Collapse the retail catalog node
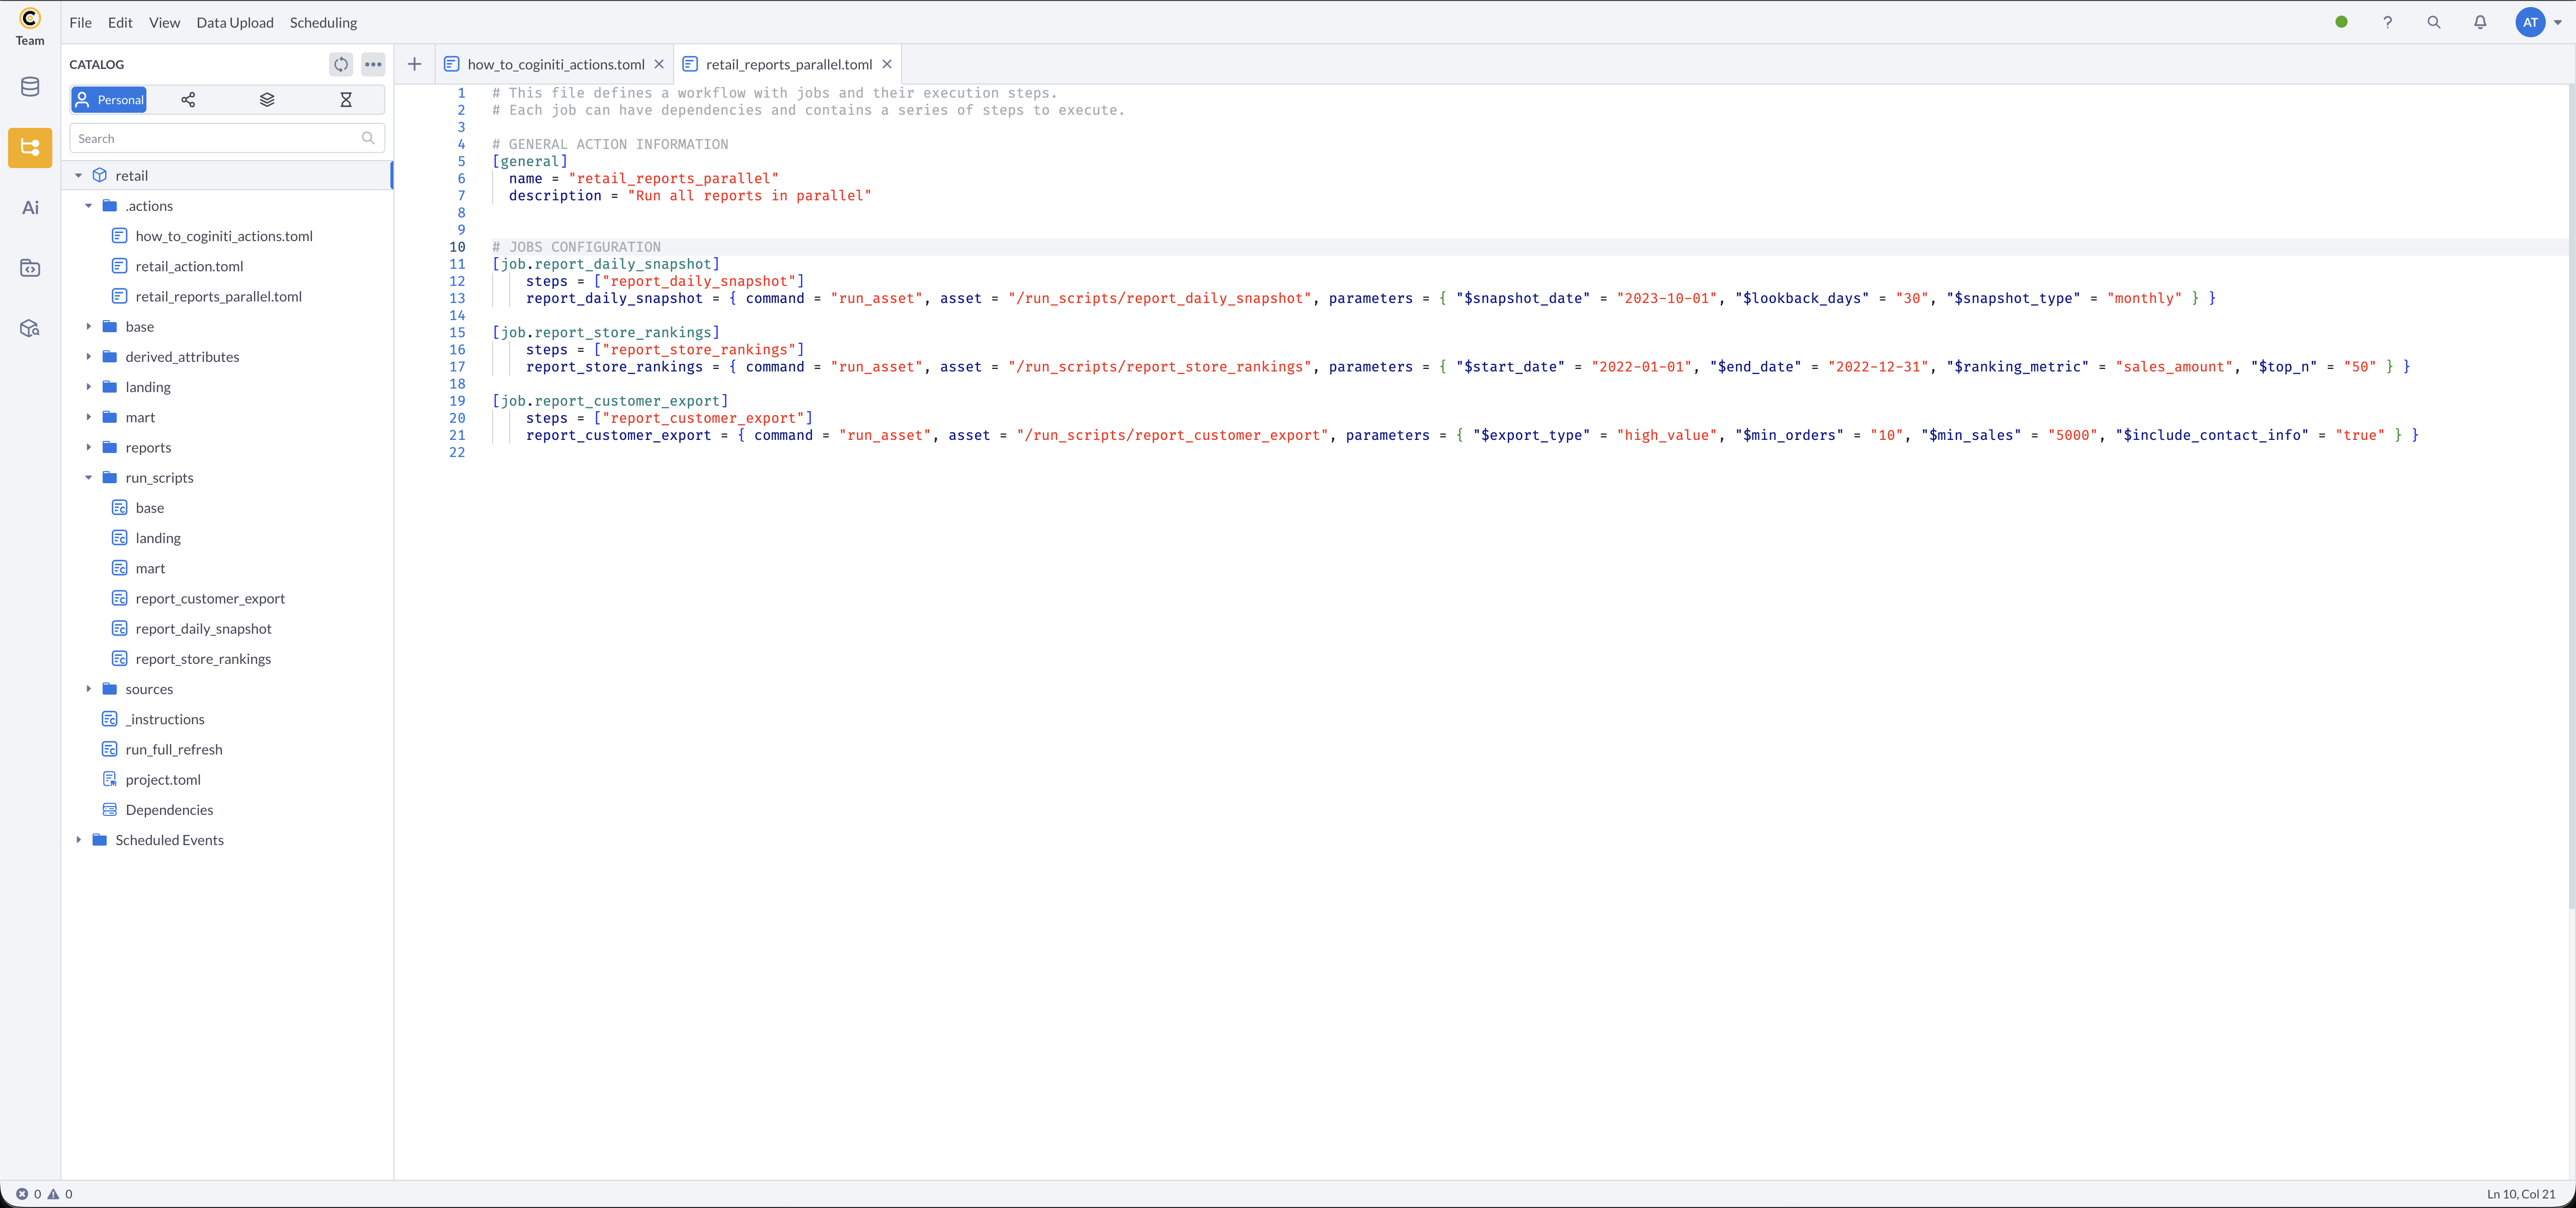Screen dimensions: 2576x1208 coord(79,175)
